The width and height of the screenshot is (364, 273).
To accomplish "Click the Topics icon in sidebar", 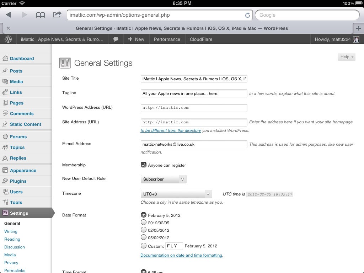I will click(x=5, y=147).
